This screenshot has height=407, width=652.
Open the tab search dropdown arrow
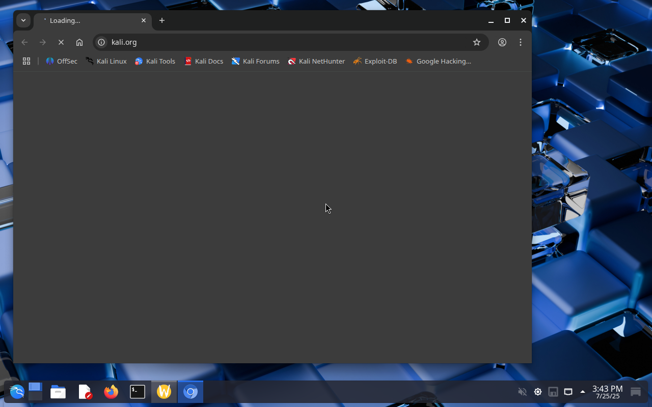[x=23, y=20]
